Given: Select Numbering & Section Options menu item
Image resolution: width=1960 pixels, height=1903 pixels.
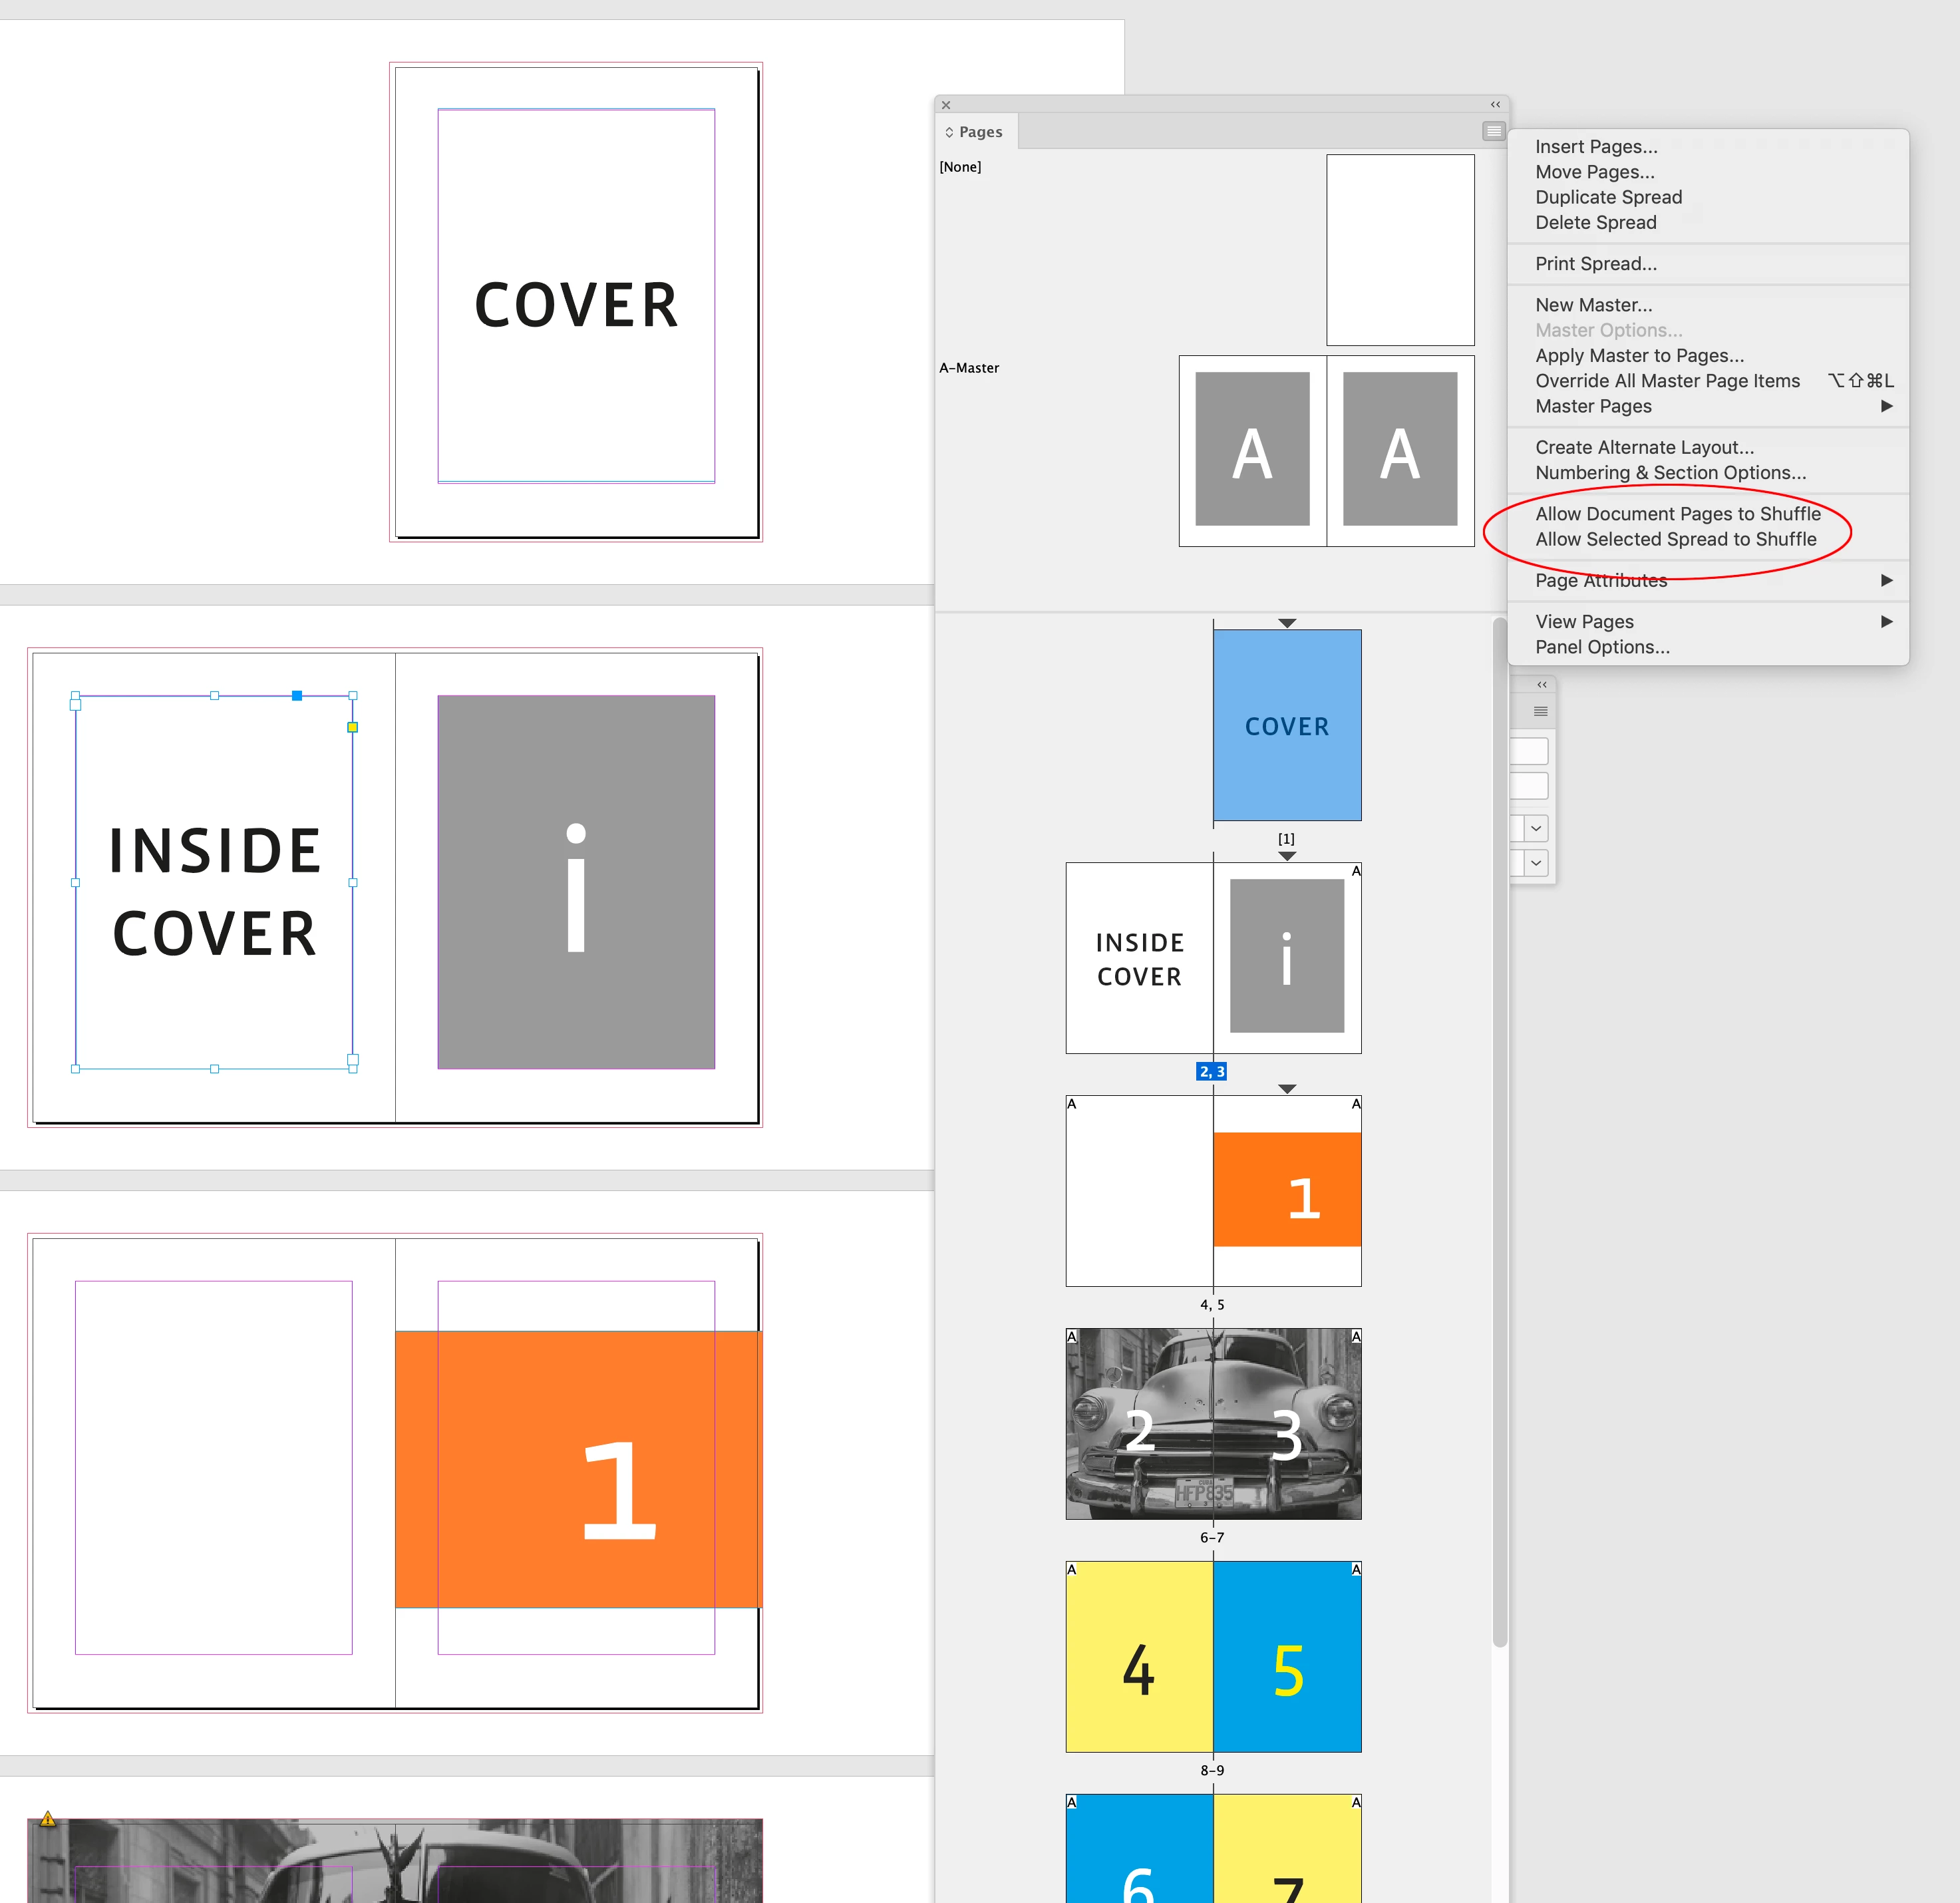Looking at the screenshot, I should (x=1670, y=473).
